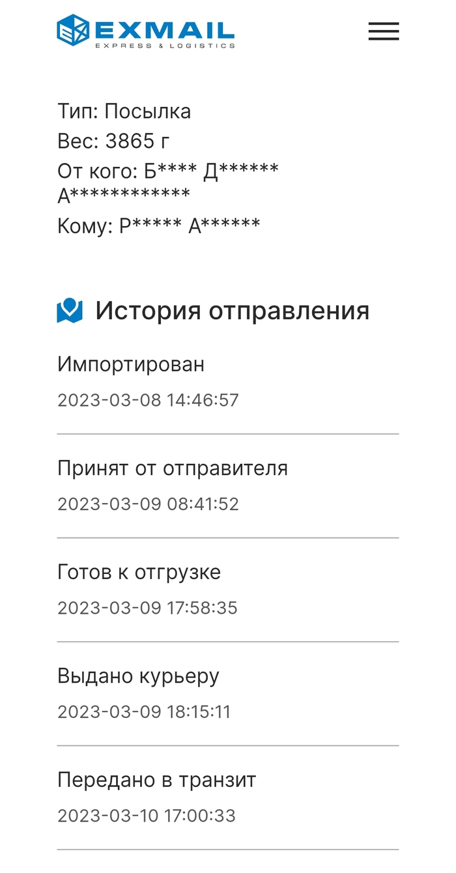456x873 pixels.
Task: Click the Вес: 3865 г line
Action: tap(114, 141)
